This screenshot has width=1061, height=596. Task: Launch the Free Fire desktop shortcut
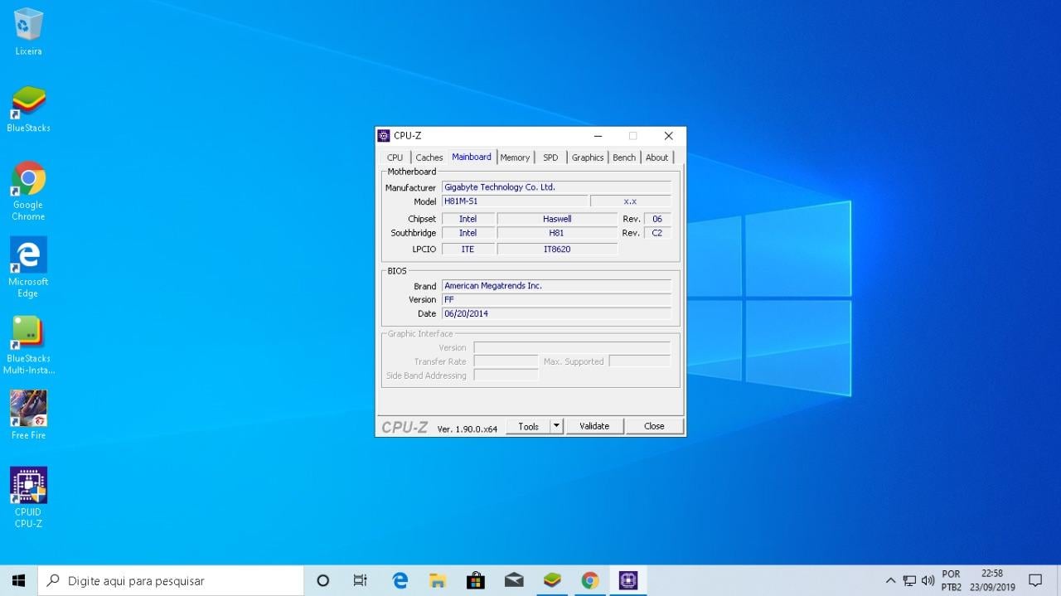pos(28,415)
